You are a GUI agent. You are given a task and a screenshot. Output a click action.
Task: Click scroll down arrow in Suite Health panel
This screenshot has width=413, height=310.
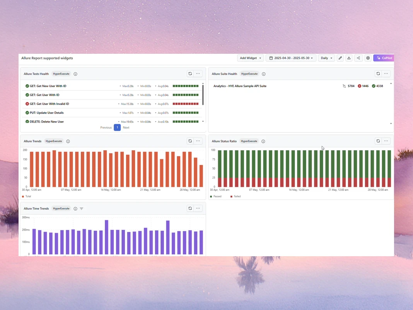point(391,123)
